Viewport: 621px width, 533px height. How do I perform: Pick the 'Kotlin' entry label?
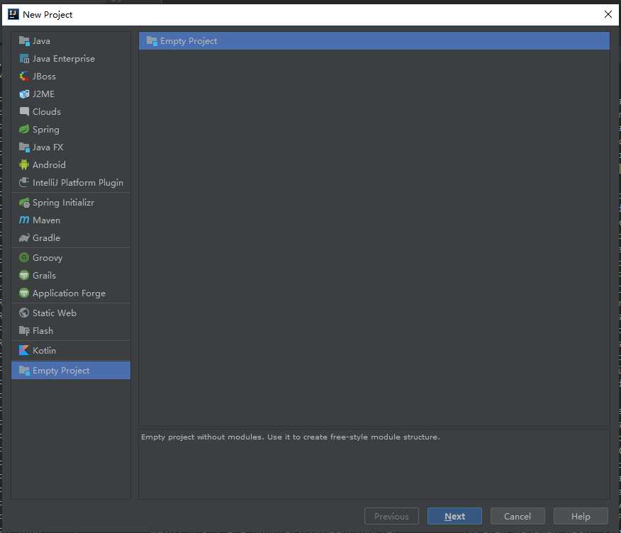click(x=44, y=350)
